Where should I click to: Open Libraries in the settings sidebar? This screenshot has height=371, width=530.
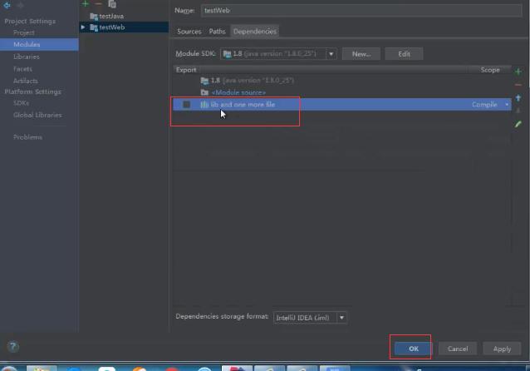[x=27, y=57]
